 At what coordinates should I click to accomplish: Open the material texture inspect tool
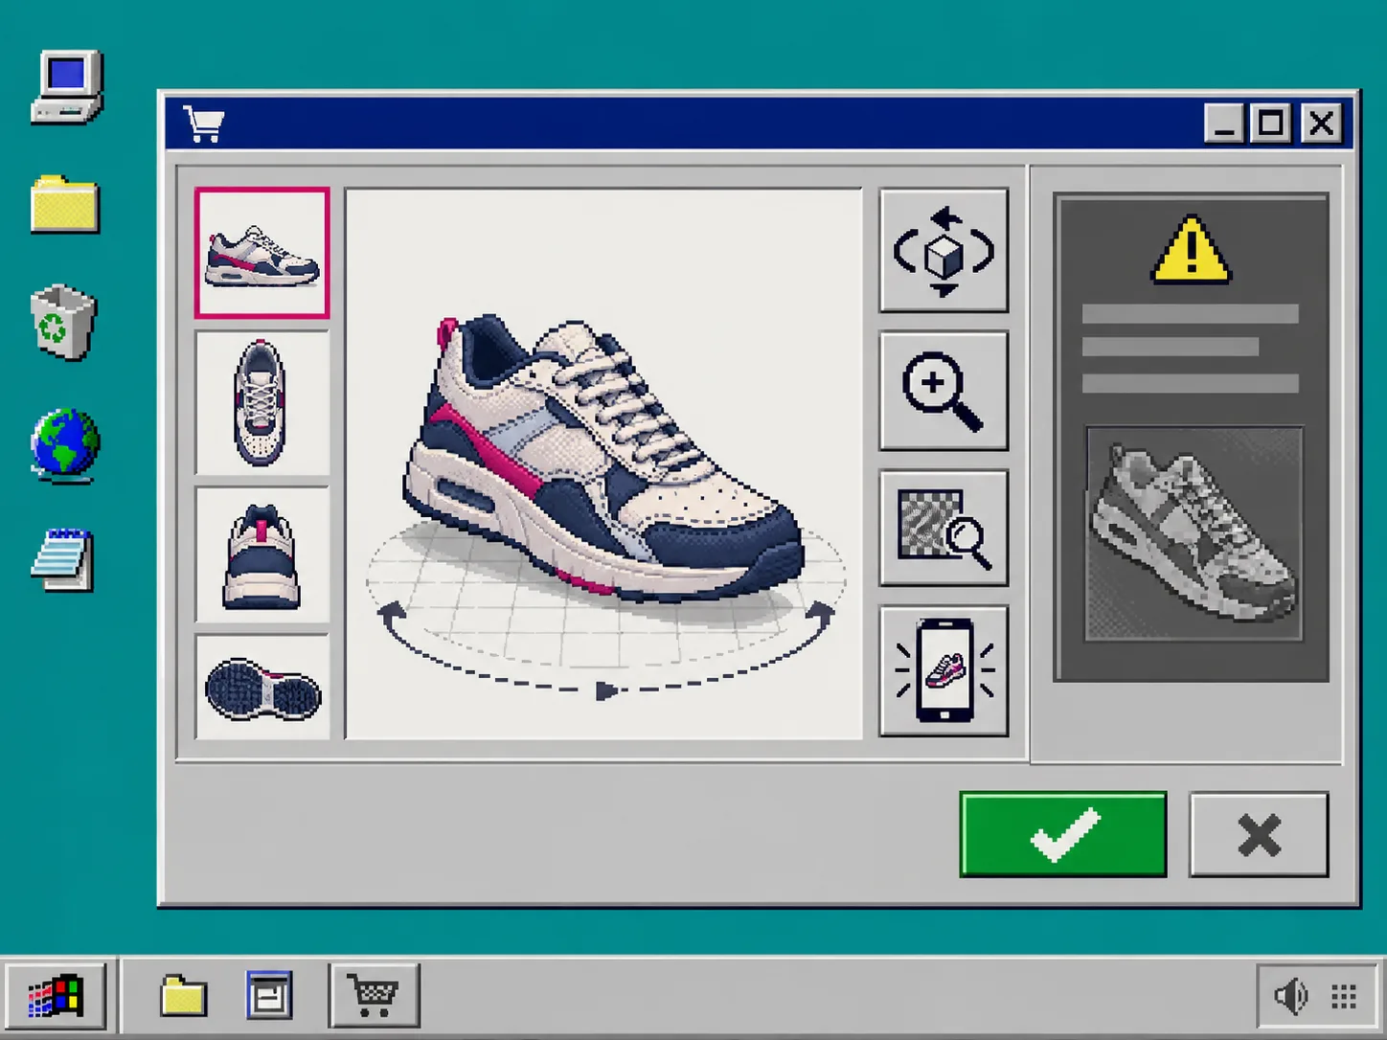(944, 528)
